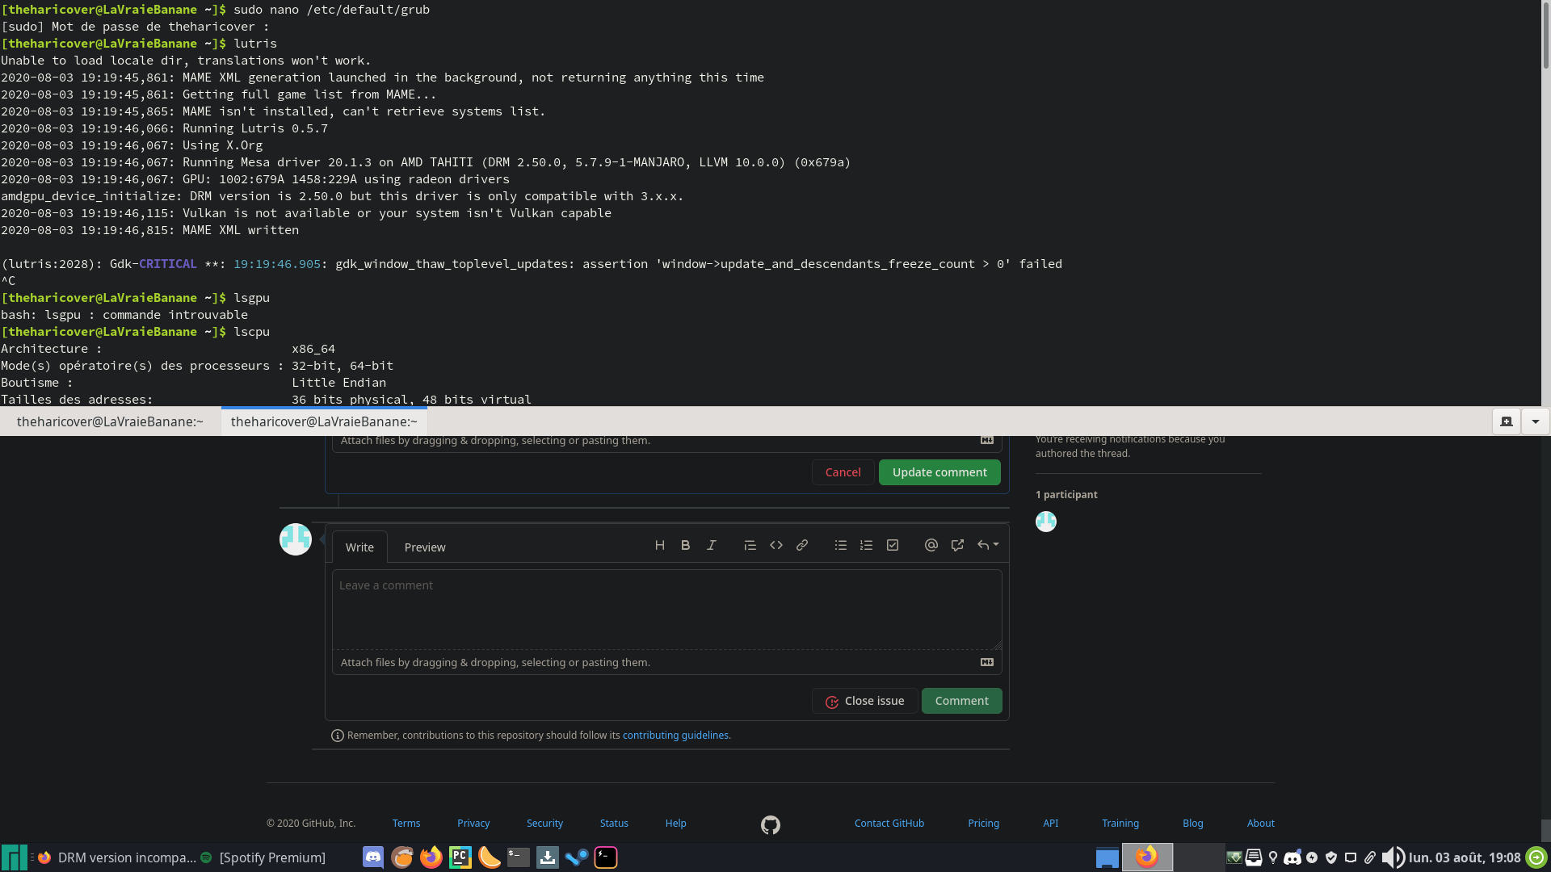Click the terminal's vertical scrollbar
1551x872 pixels.
click(1545, 36)
